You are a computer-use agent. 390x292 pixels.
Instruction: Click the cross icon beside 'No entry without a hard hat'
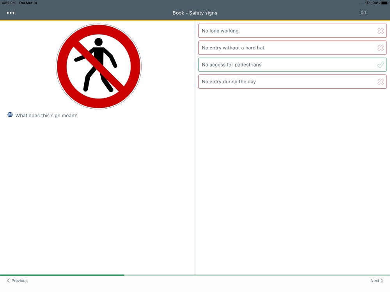pos(380,47)
